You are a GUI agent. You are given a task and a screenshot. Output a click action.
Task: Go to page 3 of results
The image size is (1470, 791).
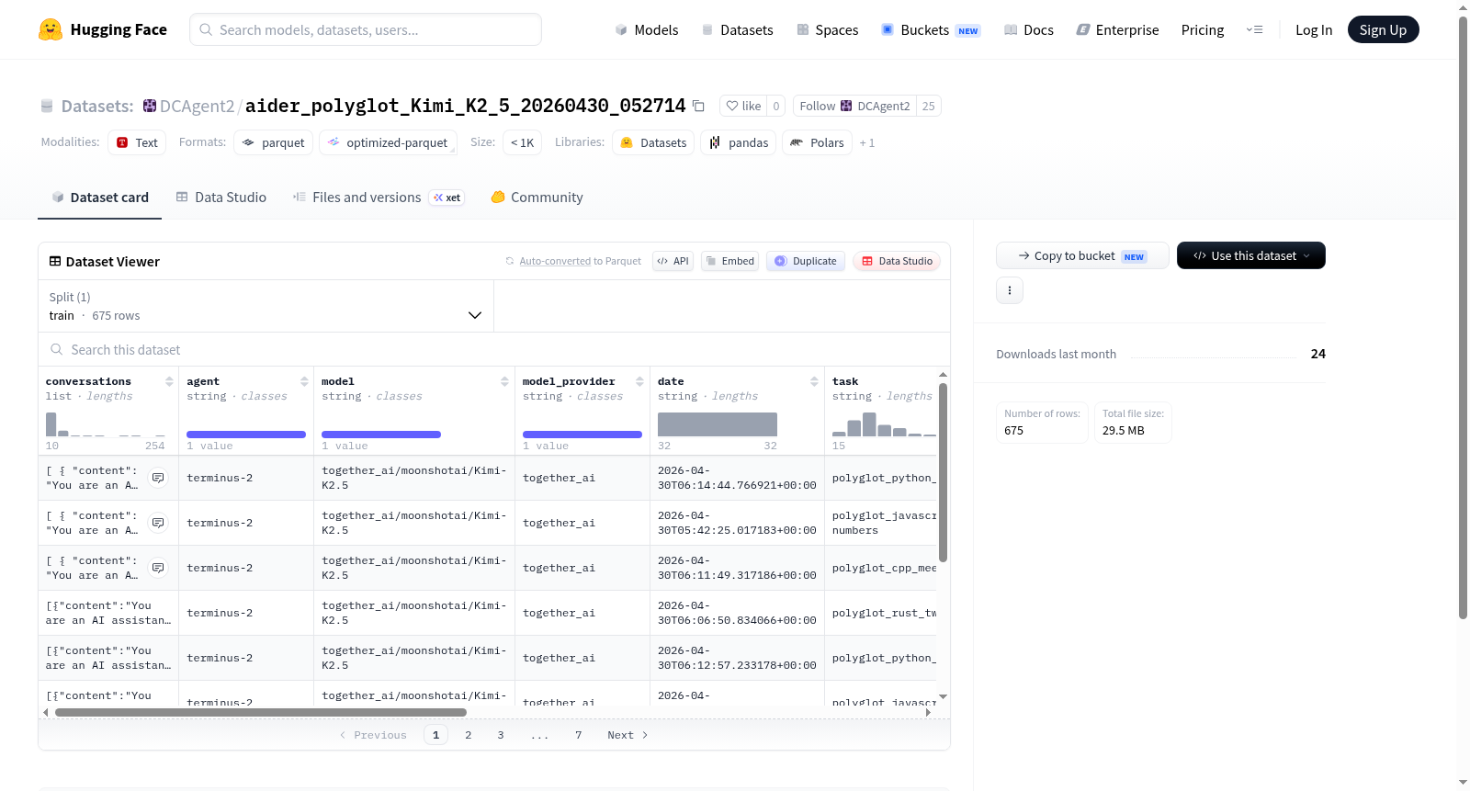(501, 735)
